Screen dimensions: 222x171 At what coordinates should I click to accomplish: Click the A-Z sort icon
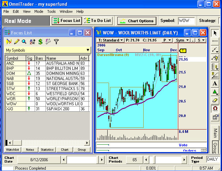point(32,41)
